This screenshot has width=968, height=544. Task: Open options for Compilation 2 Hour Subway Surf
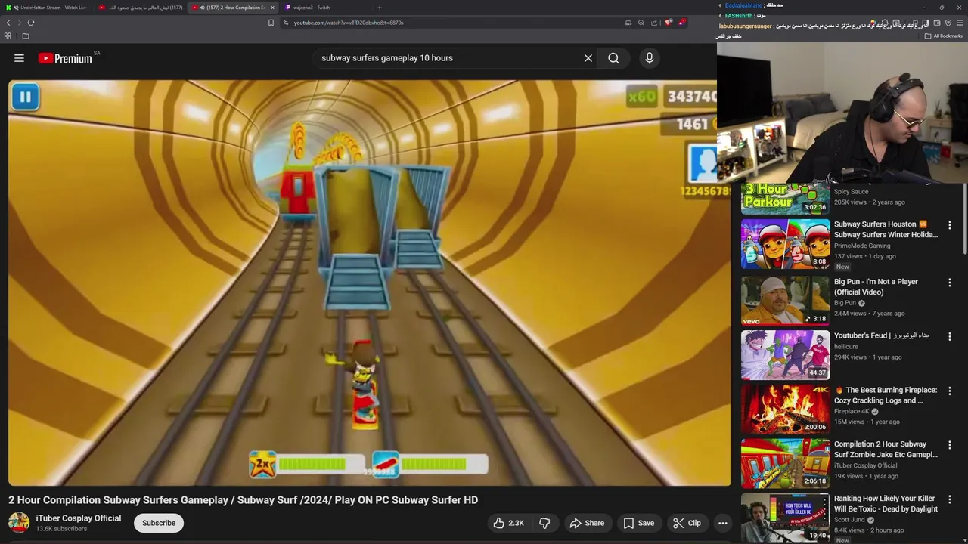[x=949, y=445]
